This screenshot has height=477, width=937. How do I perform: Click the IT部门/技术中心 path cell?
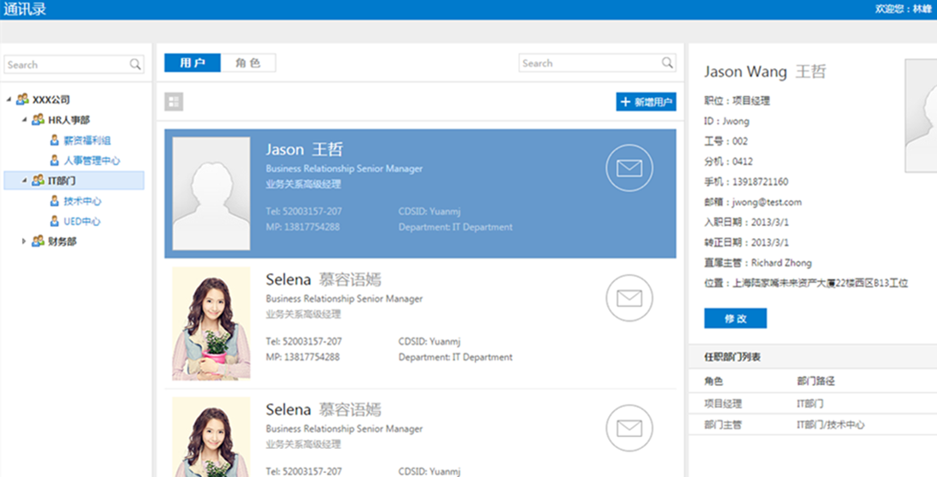831,425
